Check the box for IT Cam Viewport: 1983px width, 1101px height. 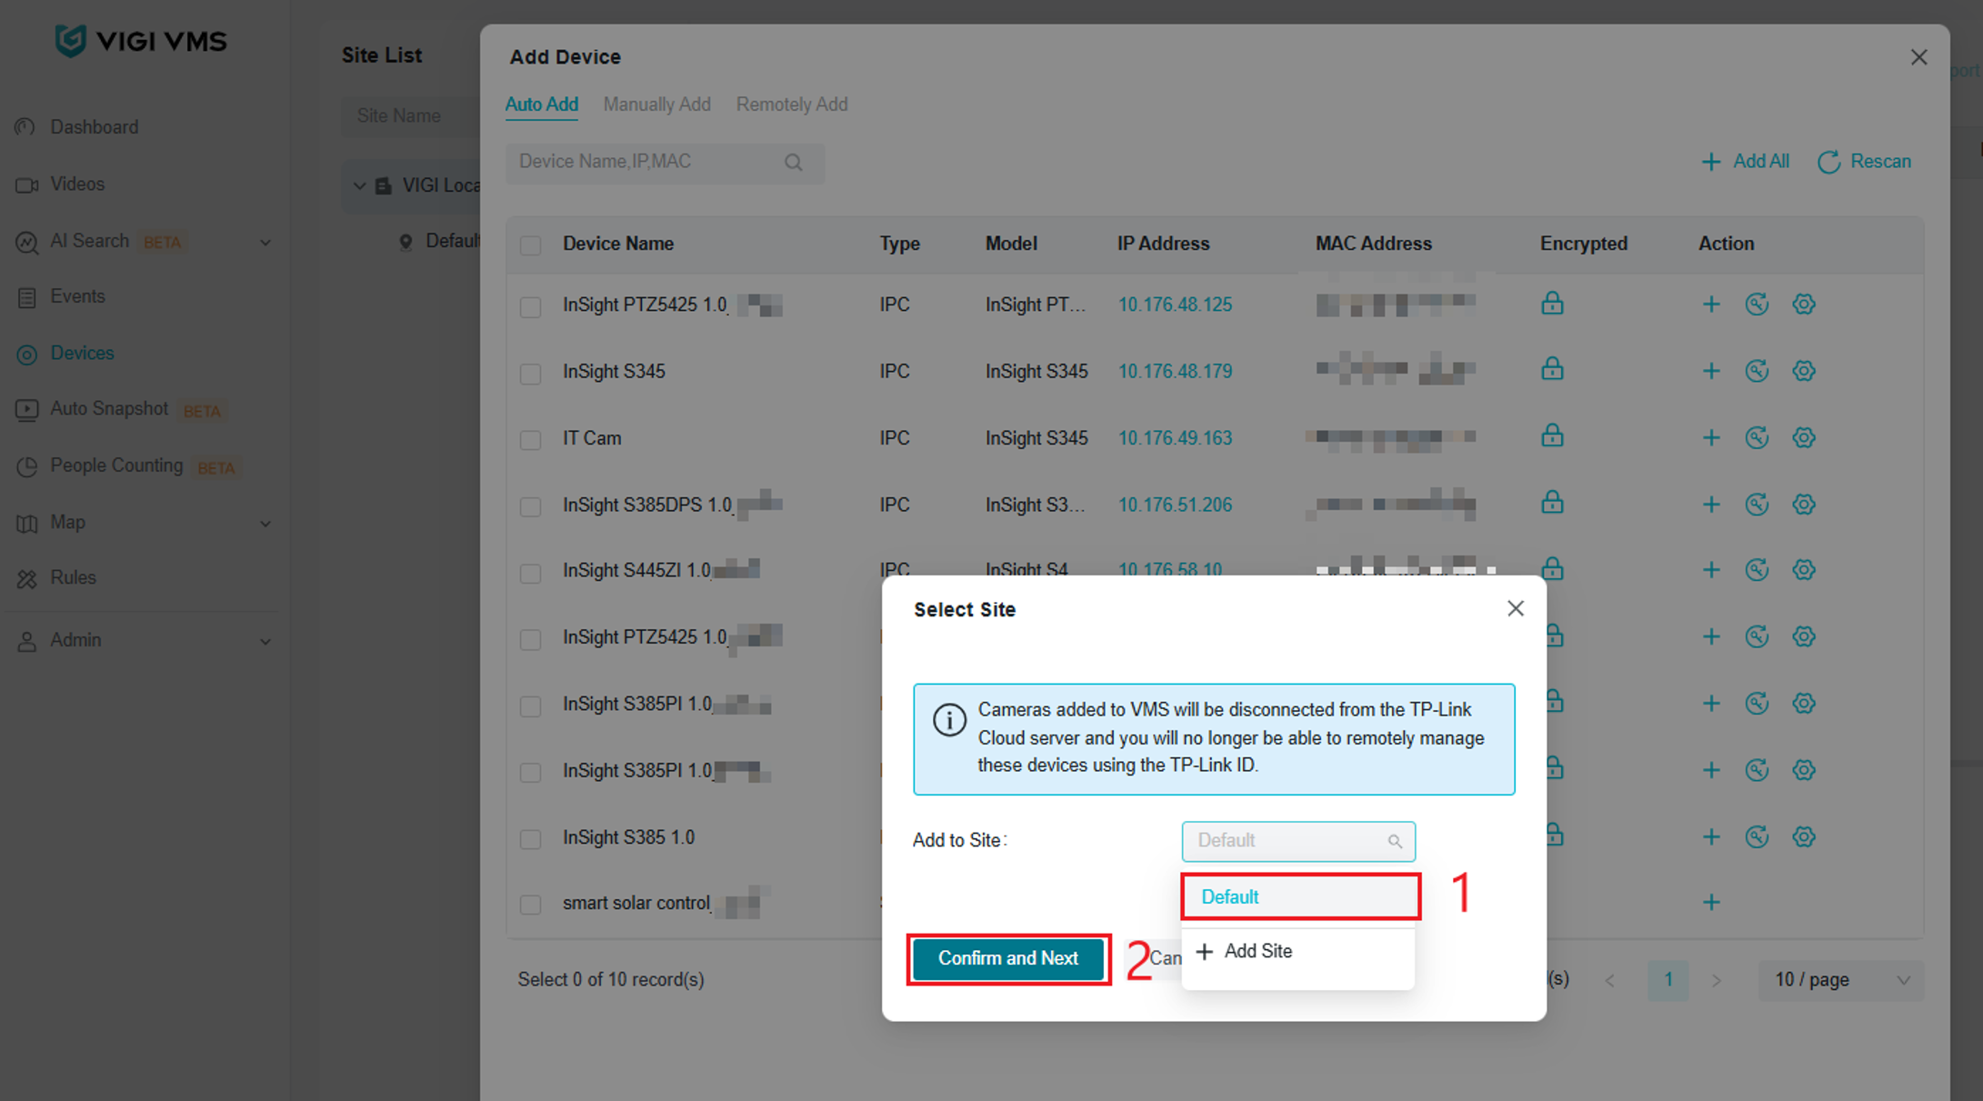(530, 440)
